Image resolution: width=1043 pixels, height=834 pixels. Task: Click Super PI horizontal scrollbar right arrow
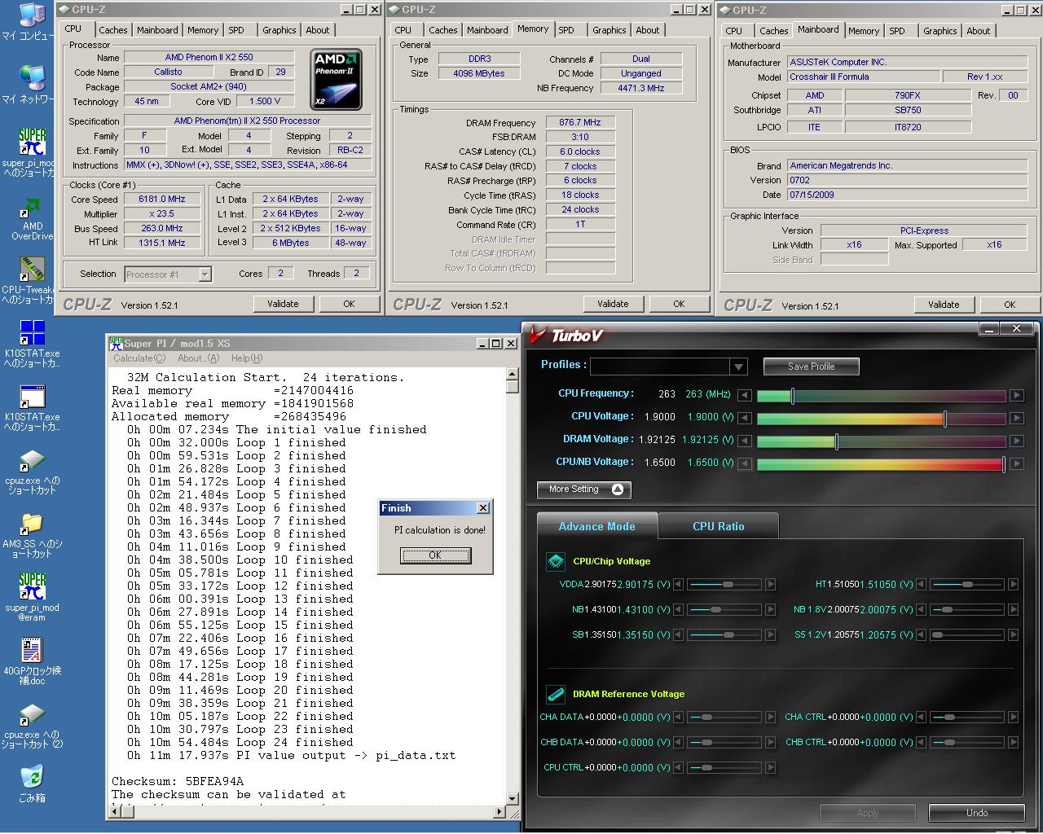[x=499, y=812]
